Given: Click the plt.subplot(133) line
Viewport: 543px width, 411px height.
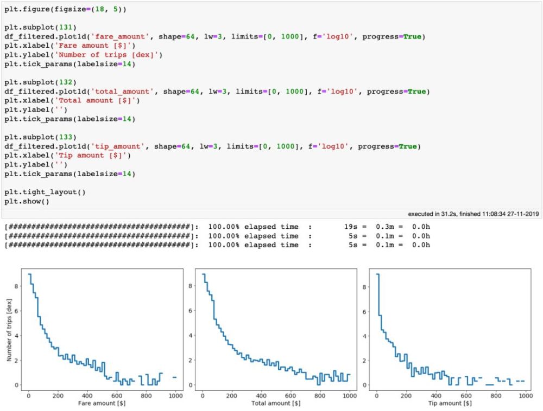Looking at the screenshot, I should click(40, 138).
